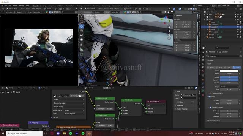The height and width of the screenshot is (136, 243).
Task: Click the first Background node Strength field
Action: pos(105,109)
